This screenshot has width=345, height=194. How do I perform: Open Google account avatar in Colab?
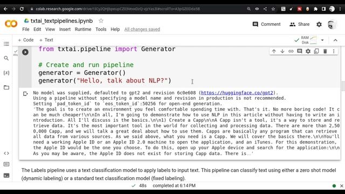pyautogui.click(x=332, y=24)
